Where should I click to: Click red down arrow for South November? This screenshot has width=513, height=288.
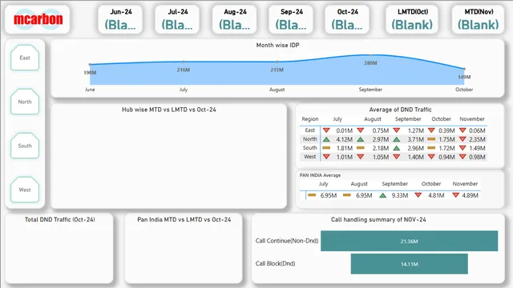pos(463,148)
